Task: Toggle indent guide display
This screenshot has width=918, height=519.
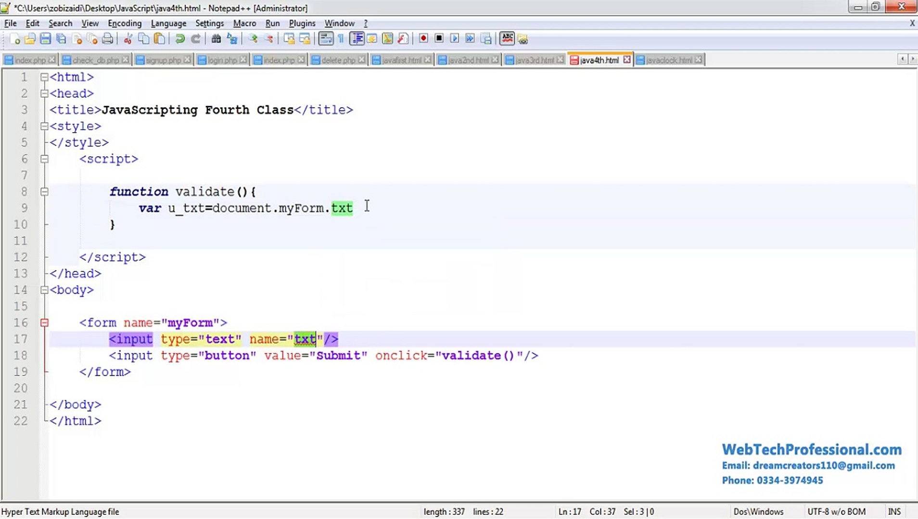Action: click(x=357, y=39)
